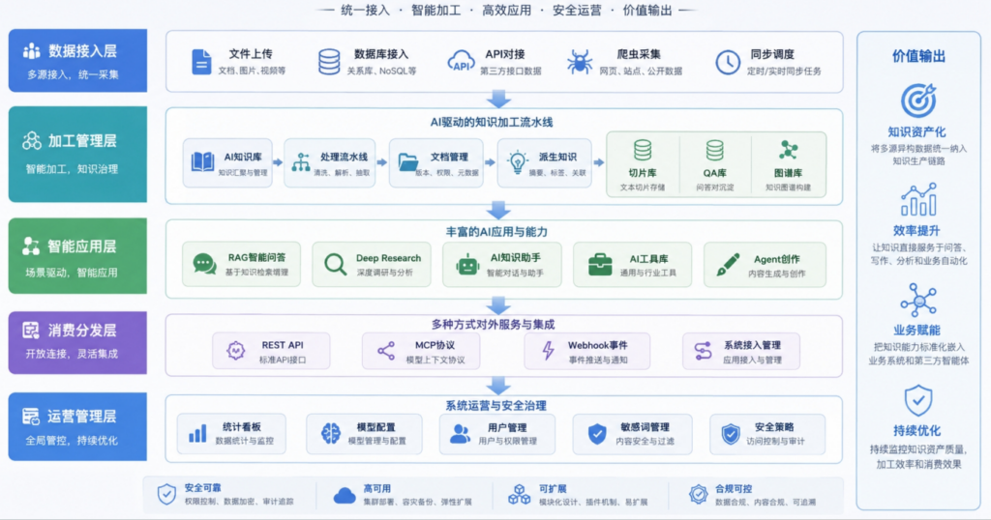
Task: Click the Agent创作 pencil icon
Action: 728,265
